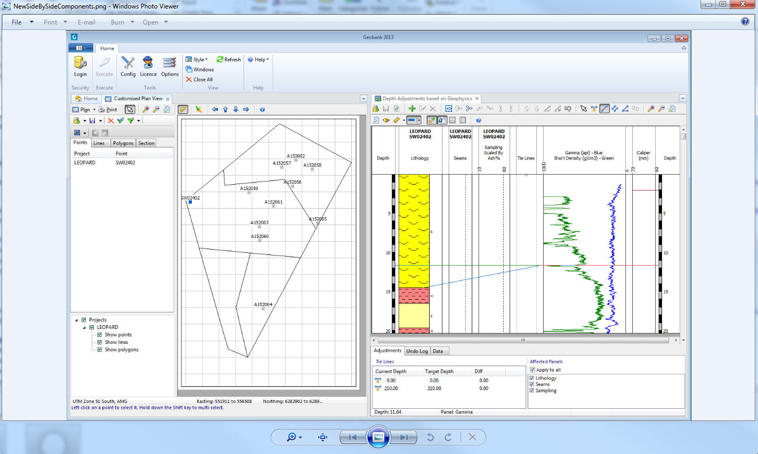Click the Windows button in the View group

(x=200, y=70)
